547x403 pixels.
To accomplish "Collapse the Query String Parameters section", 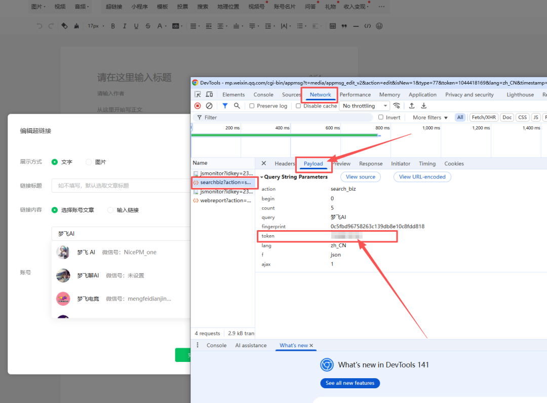I will (262, 177).
